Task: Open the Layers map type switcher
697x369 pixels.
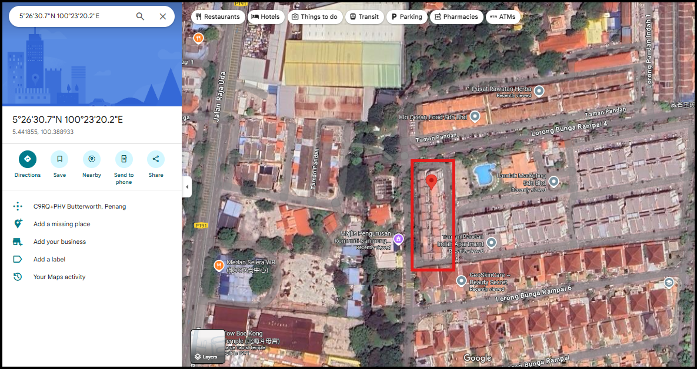Action: [208, 346]
